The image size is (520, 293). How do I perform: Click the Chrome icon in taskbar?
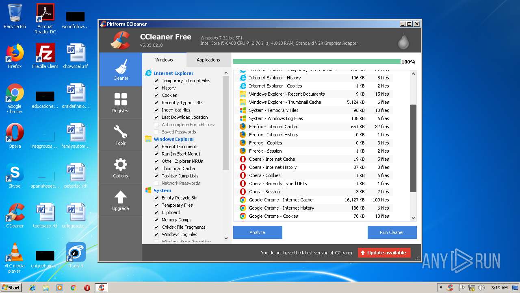pyautogui.click(x=73, y=288)
